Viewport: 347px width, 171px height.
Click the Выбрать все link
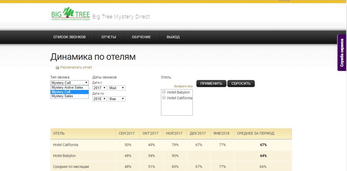183,87
